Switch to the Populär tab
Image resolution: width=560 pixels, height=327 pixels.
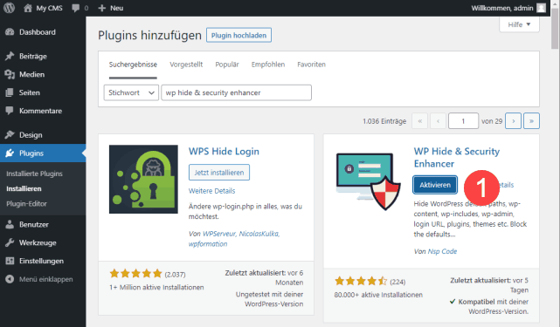(x=227, y=65)
